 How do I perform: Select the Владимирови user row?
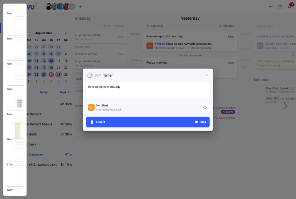[x=49, y=164]
